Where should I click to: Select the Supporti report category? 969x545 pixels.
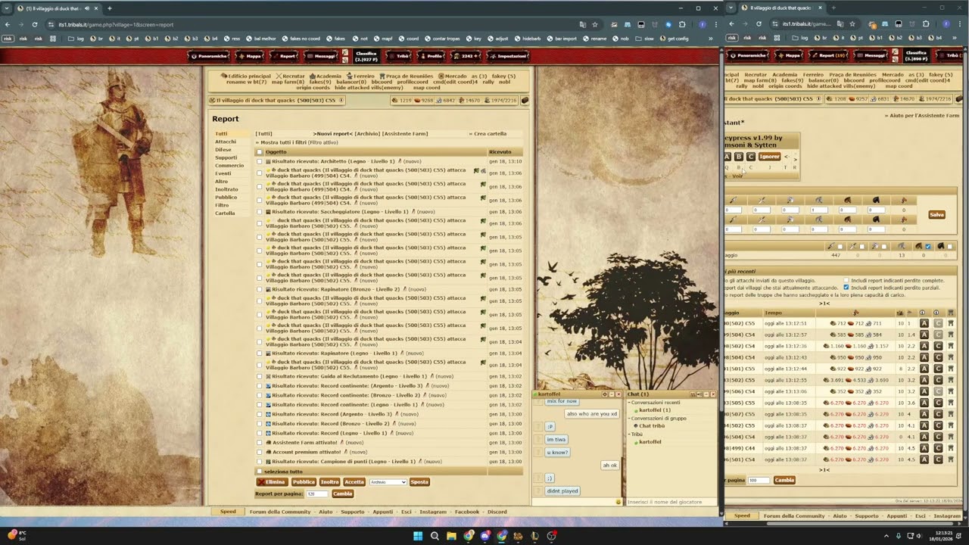pos(226,157)
